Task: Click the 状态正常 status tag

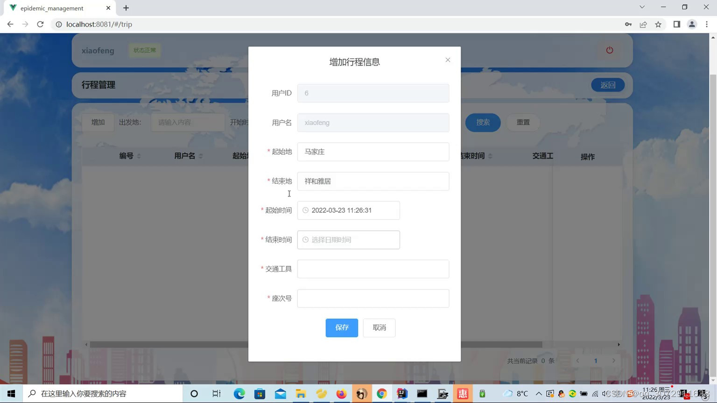Action: point(145,50)
